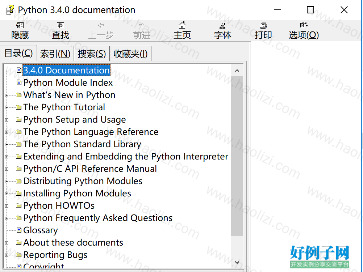The height and width of the screenshot is (272, 363).
Task: Click page icon beside Python Module Index
Action: coord(19,82)
